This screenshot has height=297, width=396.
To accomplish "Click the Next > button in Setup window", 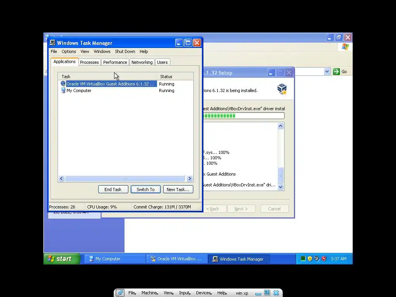I will [241, 209].
